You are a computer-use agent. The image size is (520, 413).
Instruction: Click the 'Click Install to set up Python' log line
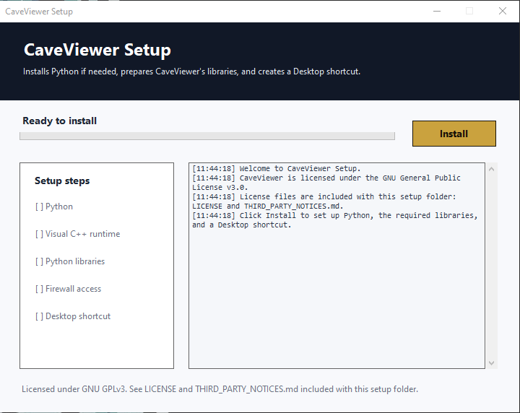click(x=335, y=220)
